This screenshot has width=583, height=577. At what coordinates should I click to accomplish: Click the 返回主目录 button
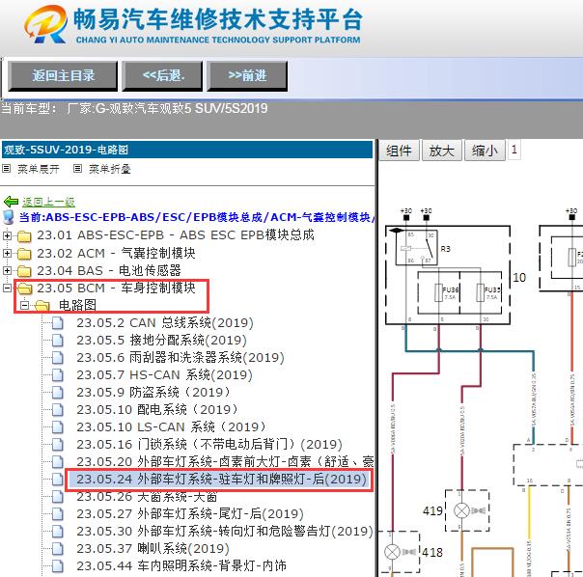[63, 76]
